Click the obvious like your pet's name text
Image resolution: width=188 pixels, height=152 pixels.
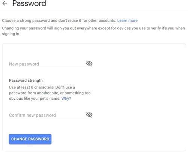(x=35, y=99)
